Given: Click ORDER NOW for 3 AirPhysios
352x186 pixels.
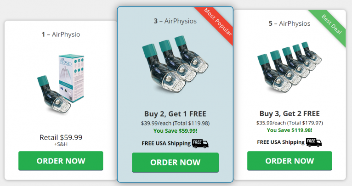Looking at the screenshot, I should (175, 162).
